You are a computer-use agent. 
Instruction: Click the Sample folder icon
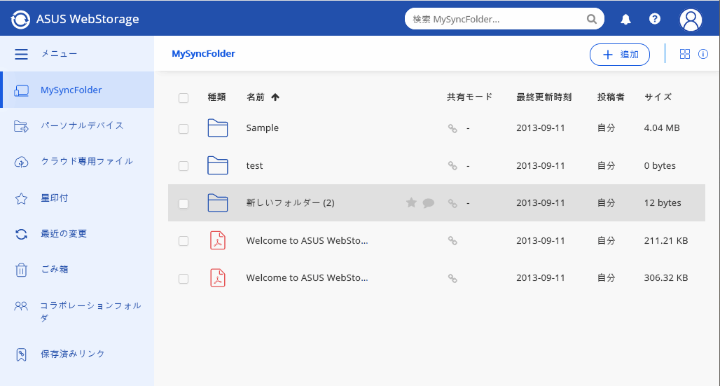(x=218, y=127)
